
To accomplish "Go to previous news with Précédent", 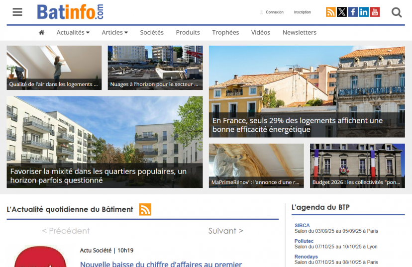I will click(x=66, y=231).
